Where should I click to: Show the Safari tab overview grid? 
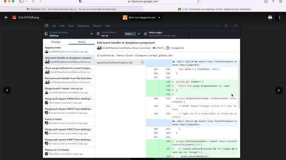click(281, 1)
